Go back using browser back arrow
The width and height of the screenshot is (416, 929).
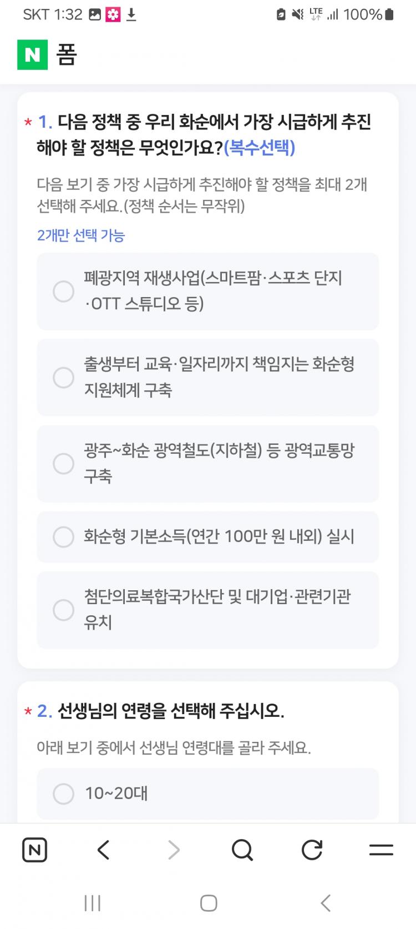coord(104,850)
